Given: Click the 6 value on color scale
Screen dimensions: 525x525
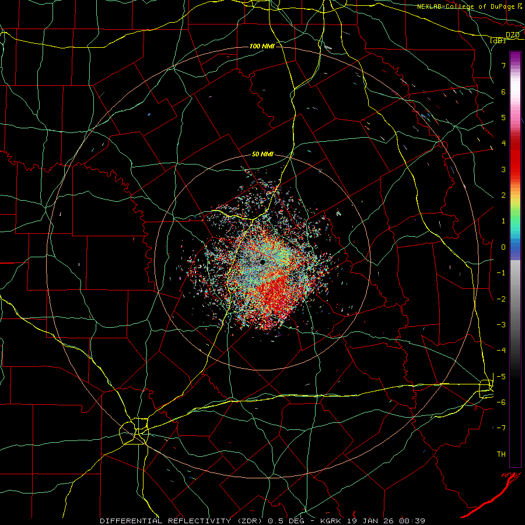Looking at the screenshot, I should point(503,92).
